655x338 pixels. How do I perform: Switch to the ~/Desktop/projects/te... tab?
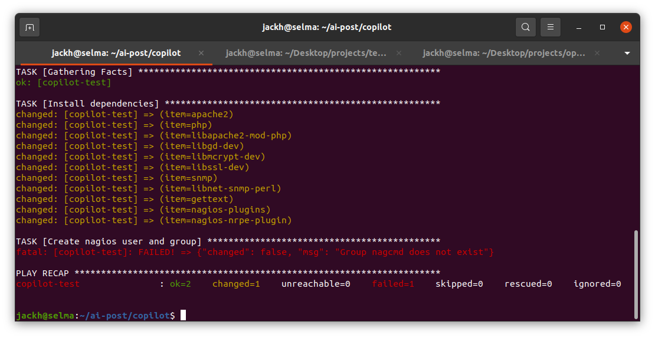pos(306,53)
